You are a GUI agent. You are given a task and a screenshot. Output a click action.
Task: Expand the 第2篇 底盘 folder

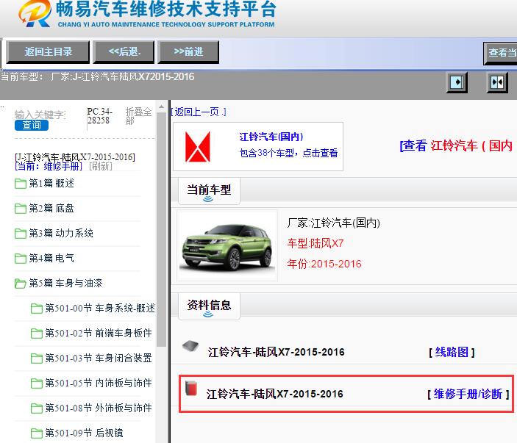(x=51, y=208)
